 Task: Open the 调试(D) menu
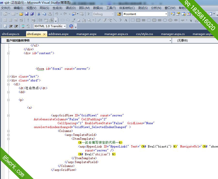[71, 8]
